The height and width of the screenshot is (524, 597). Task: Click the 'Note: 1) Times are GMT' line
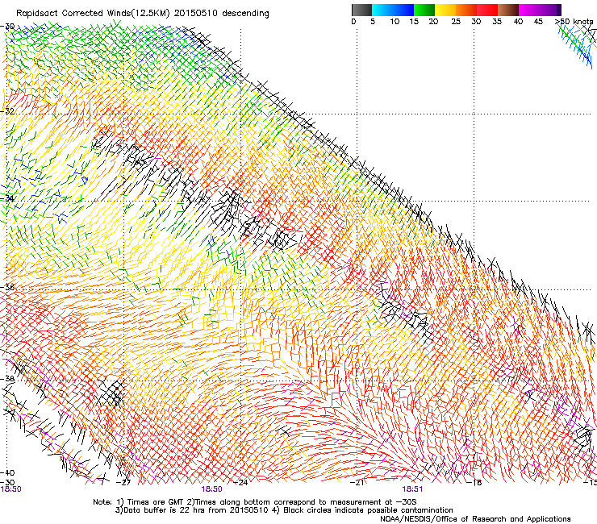(x=254, y=502)
